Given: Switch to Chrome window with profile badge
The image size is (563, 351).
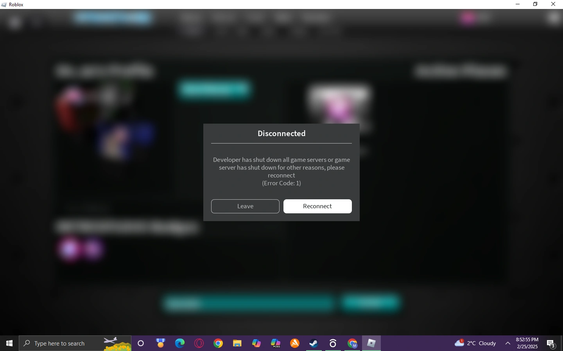Looking at the screenshot, I should (353, 343).
